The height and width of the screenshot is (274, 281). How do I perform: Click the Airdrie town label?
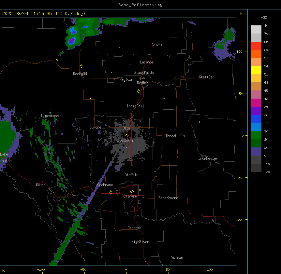[x=131, y=175]
